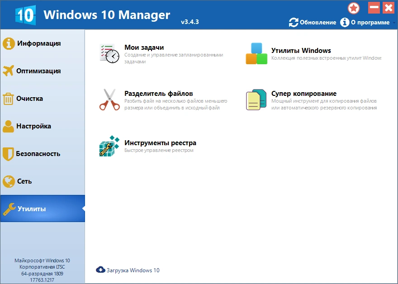Click the Security shield icon
Image resolution: width=398 pixels, height=284 pixels.
pos(8,154)
